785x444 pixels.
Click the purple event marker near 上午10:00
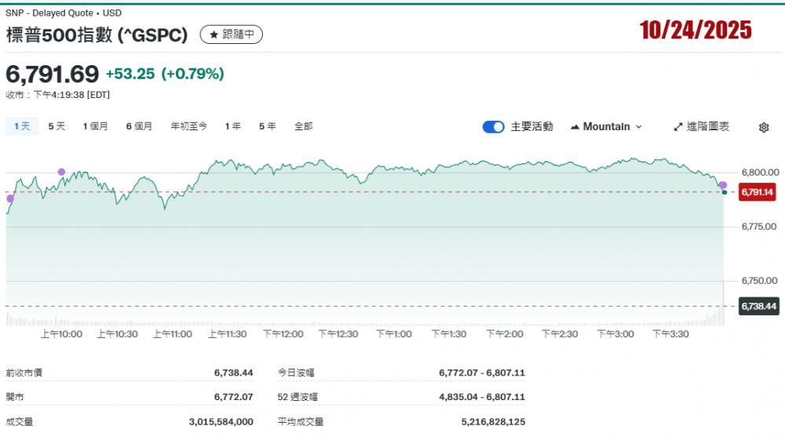coord(61,172)
